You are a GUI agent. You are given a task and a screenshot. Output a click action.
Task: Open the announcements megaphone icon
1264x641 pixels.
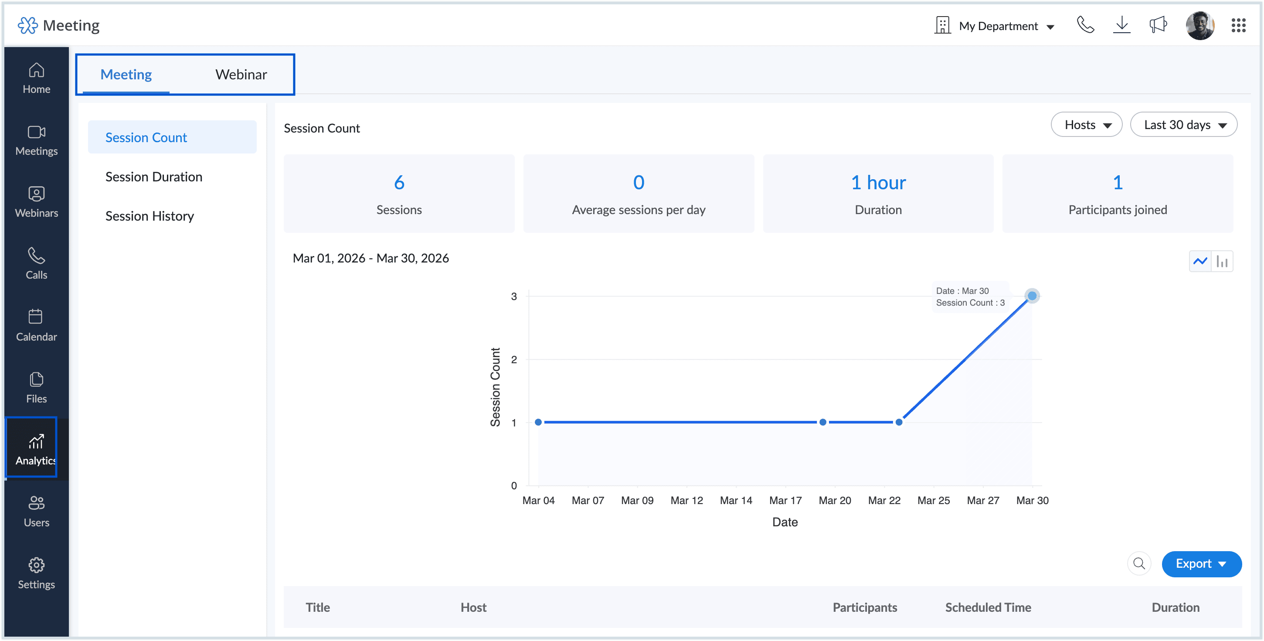(1158, 24)
